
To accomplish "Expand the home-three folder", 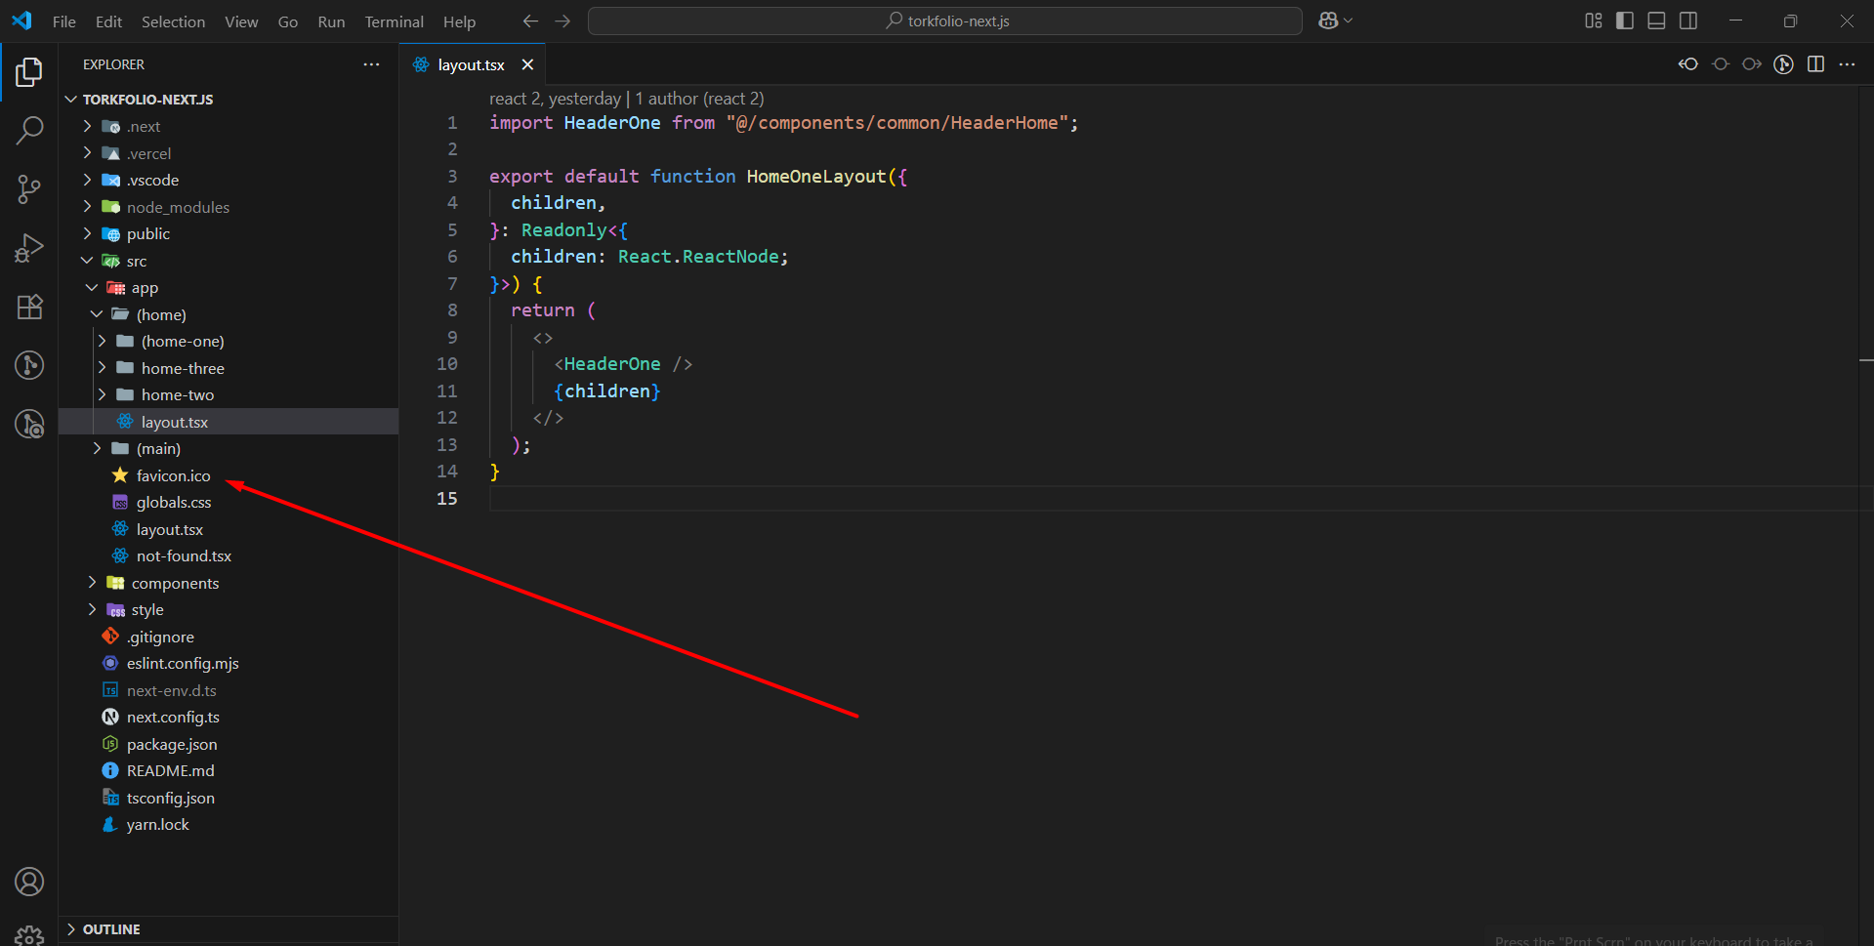I will point(229,368).
